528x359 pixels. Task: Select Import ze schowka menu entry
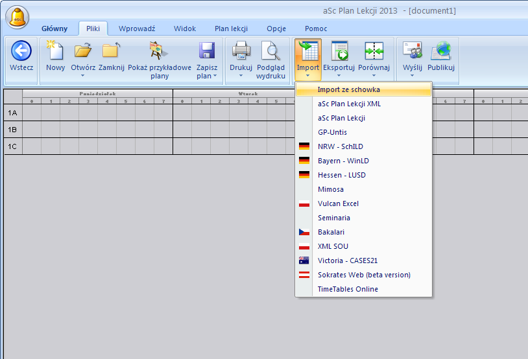349,89
